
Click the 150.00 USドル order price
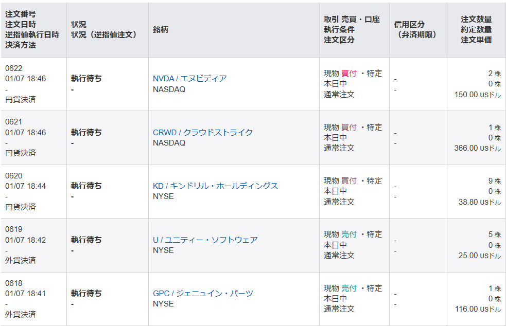[478, 95]
